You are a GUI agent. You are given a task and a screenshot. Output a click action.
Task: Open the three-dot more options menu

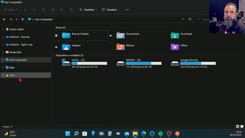click(127, 10)
